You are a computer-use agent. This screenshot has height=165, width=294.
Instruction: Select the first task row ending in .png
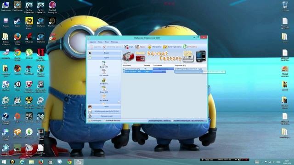tap(164, 69)
